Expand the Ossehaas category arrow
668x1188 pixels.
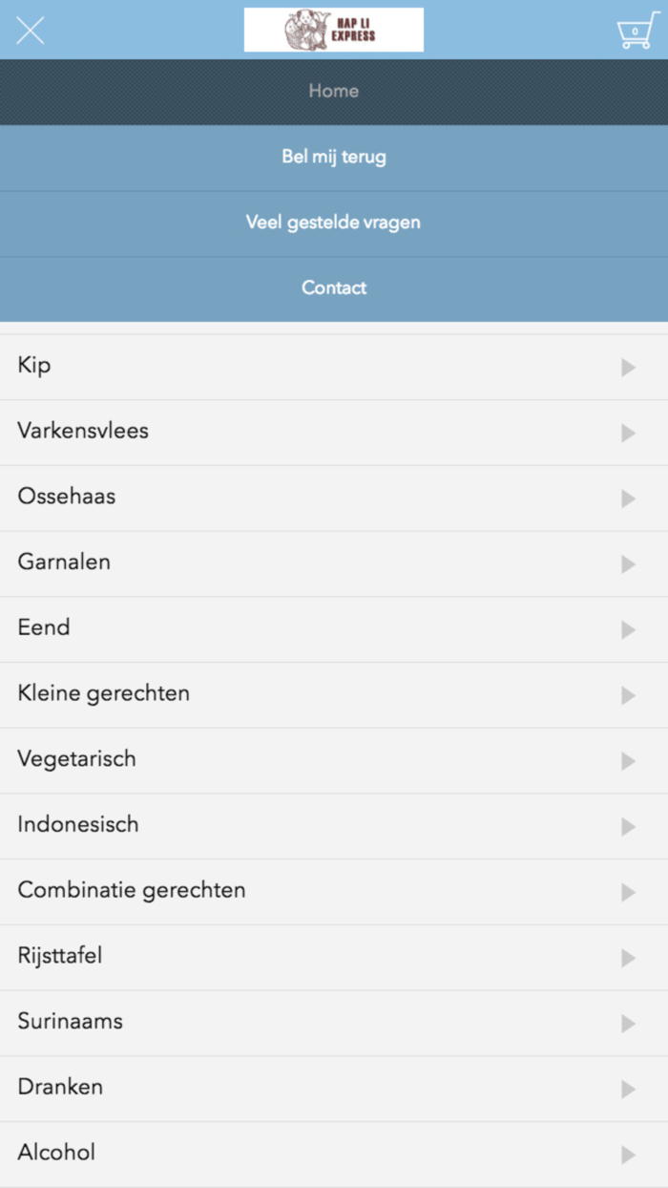tap(628, 499)
